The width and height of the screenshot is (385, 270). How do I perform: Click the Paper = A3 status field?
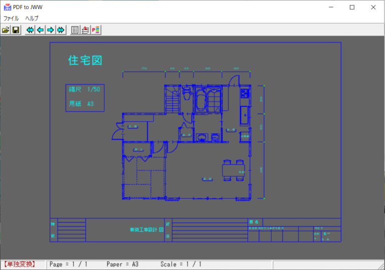122,264
